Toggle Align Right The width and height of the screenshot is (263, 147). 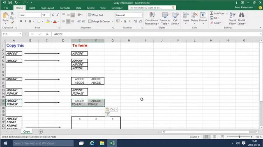tap(73, 21)
